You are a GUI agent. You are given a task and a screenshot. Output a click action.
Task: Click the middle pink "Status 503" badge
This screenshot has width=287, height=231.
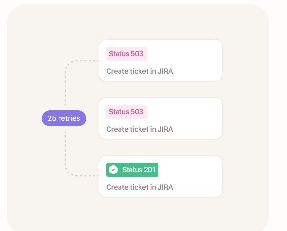pos(126,112)
